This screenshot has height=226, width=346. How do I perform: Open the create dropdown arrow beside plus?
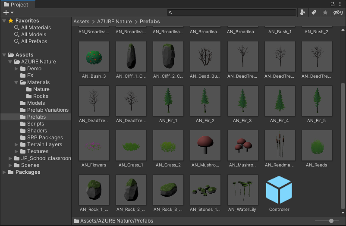[12, 13]
